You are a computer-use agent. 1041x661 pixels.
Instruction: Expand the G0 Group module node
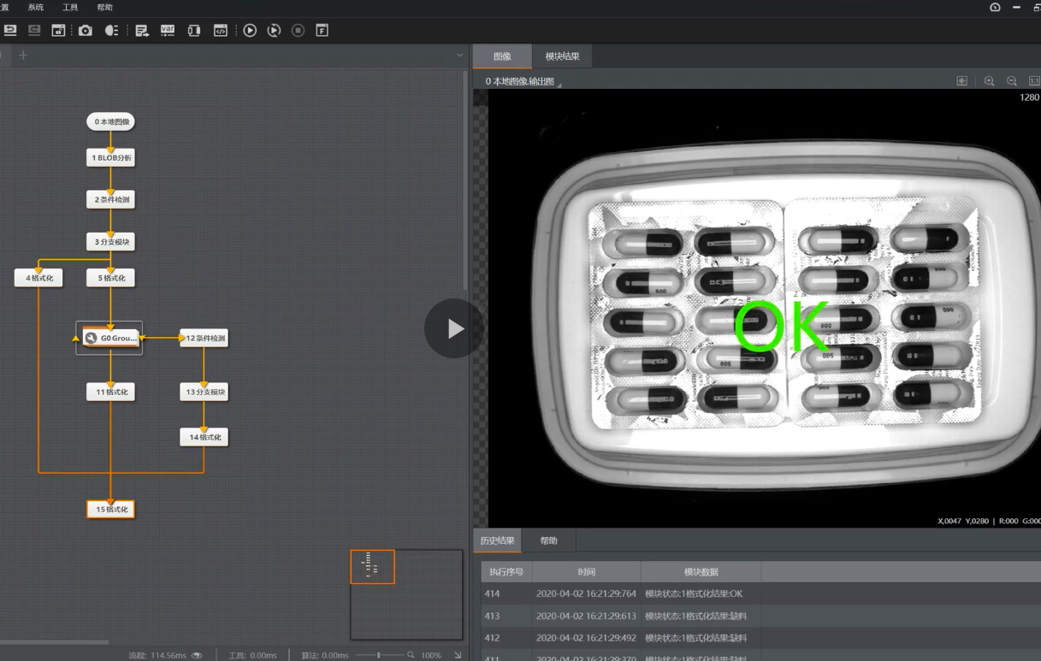tap(111, 338)
